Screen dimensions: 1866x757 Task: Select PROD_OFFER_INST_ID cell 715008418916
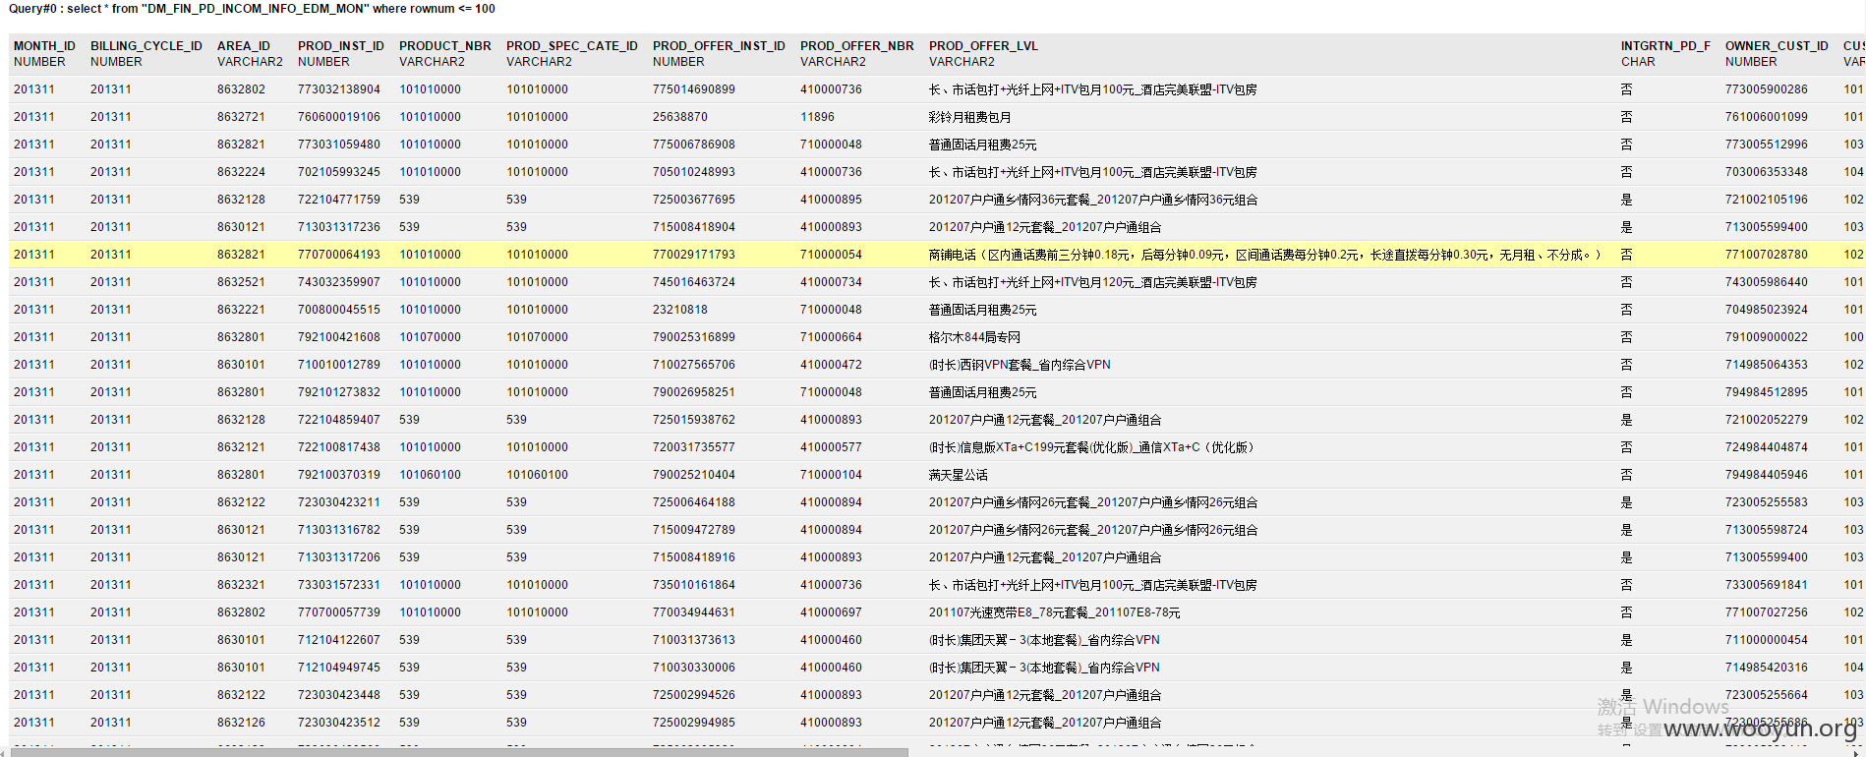[694, 557]
